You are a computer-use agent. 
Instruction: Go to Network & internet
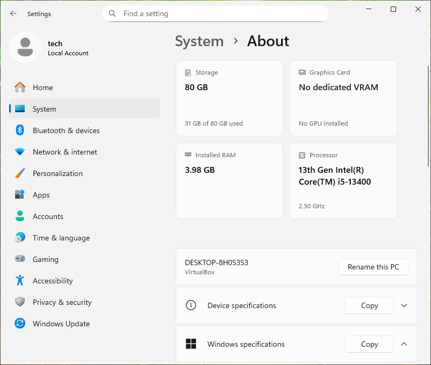coord(84,151)
